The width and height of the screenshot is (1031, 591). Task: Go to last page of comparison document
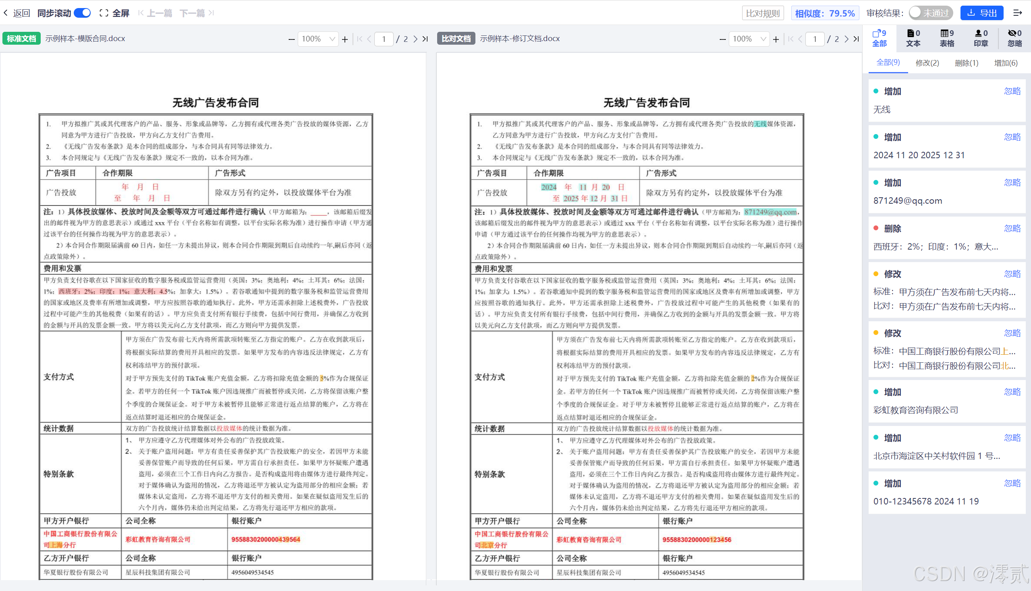(x=856, y=39)
